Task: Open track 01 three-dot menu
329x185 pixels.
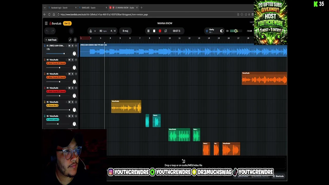Action: coord(66,46)
